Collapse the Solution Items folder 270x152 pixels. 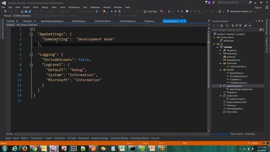click(214, 38)
